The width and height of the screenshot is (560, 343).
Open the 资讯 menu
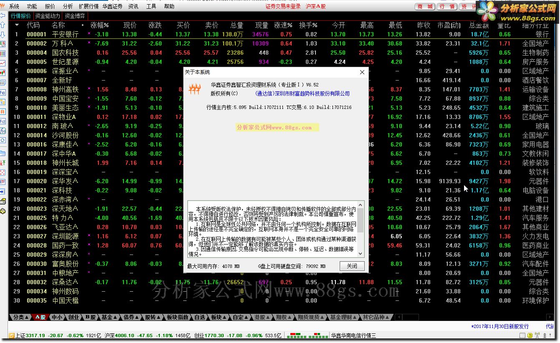pyautogui.click(x=133, y=7)
